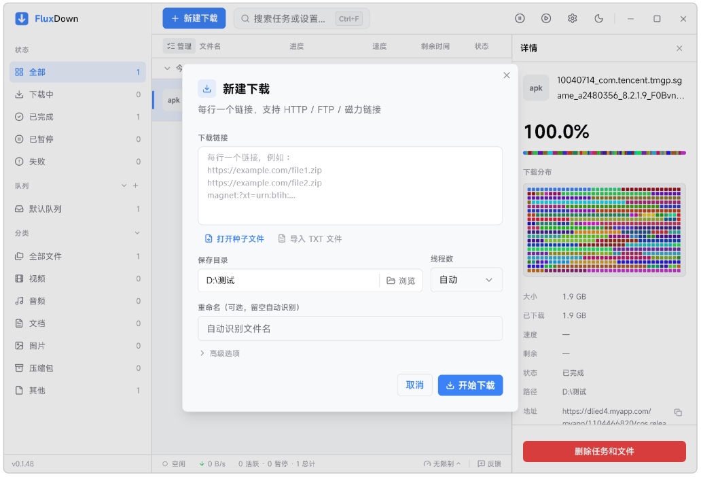Click the 状态 column header in task list
The width and height of the screenshot is (701, 477).
pos(482,46)
